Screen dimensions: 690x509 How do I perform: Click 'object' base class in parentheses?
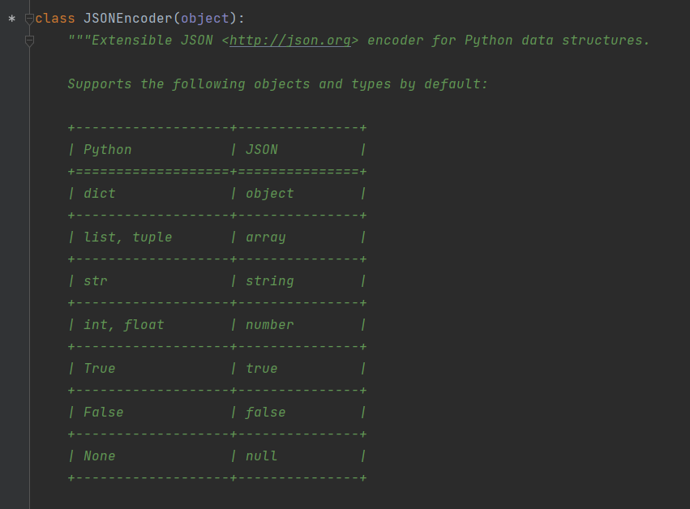coord(204,19)
